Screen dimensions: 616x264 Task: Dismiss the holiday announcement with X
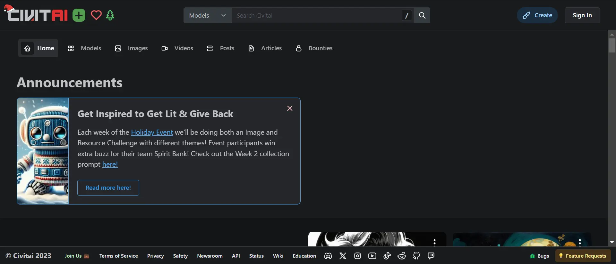point(290,108)
